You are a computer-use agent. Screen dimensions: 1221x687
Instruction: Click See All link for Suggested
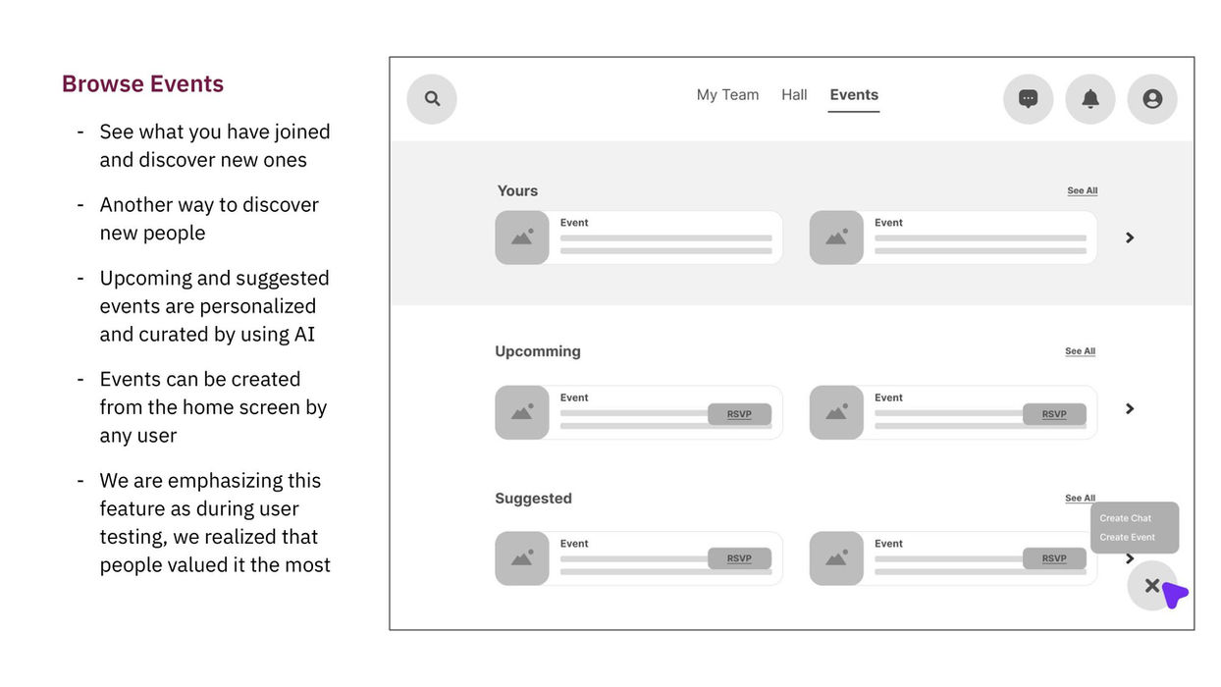pos(1081,499)
